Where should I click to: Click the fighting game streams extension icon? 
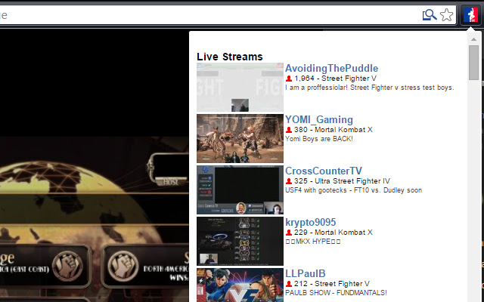[470, 15]
